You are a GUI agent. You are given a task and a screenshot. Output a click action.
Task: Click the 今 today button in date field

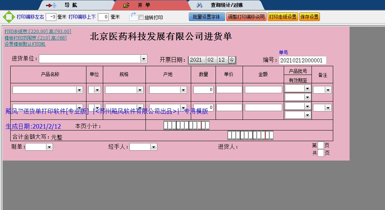(x=232, y=60)
